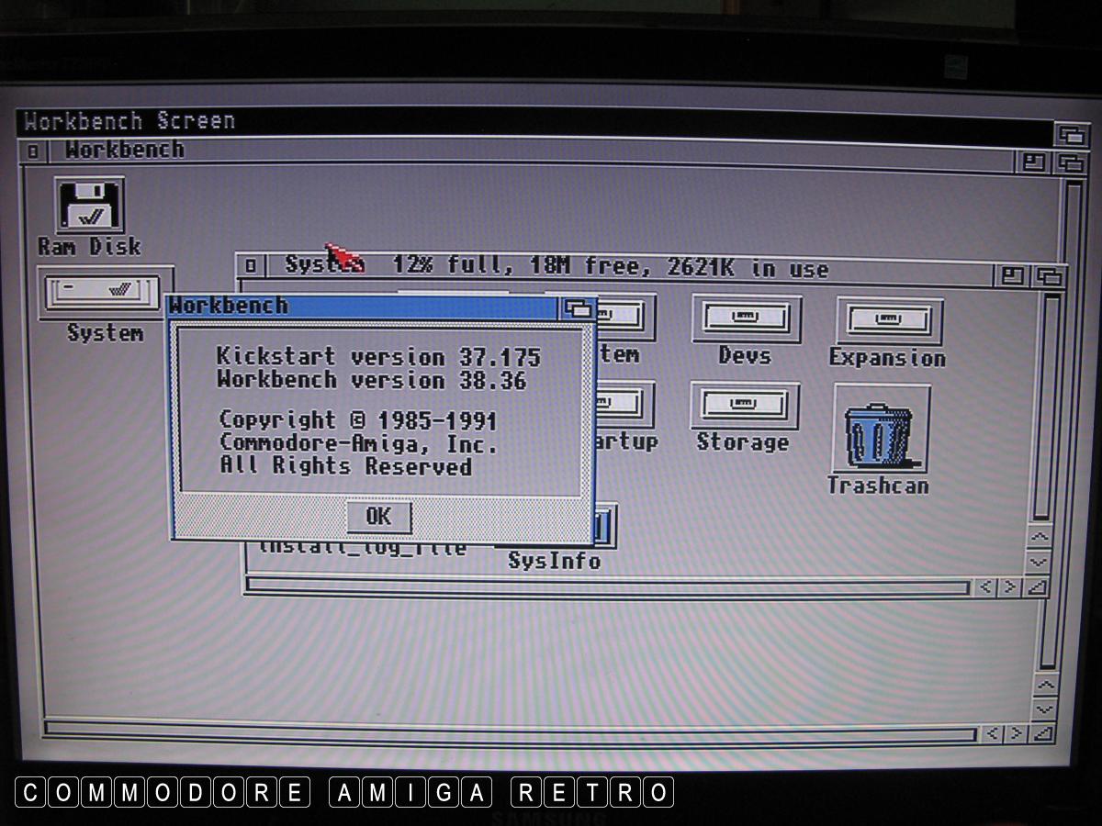Click the System window resize gadget

tap(1037, 586)
